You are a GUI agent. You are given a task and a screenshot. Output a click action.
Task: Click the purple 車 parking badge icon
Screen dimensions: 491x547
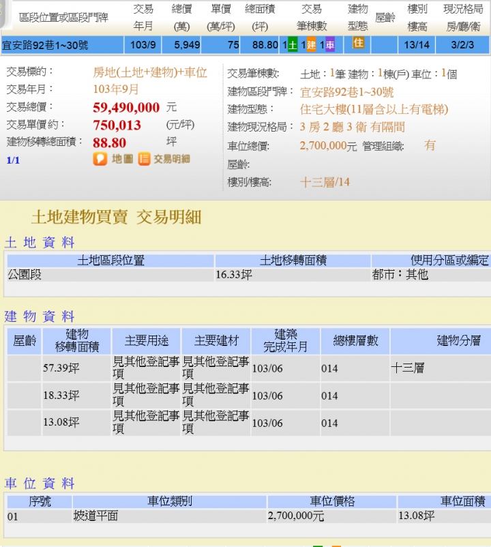point(330,45)
